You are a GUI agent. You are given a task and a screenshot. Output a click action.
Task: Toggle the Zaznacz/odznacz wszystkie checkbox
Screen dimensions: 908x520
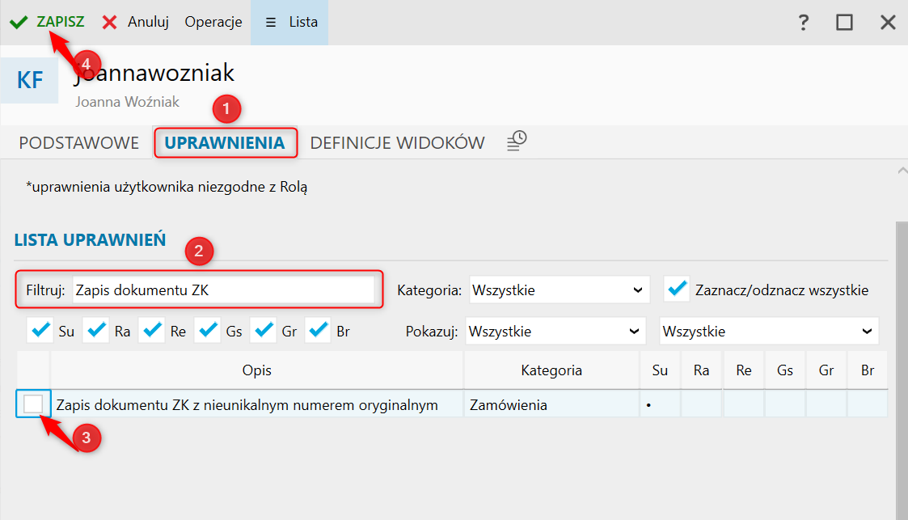coord(678,289)
